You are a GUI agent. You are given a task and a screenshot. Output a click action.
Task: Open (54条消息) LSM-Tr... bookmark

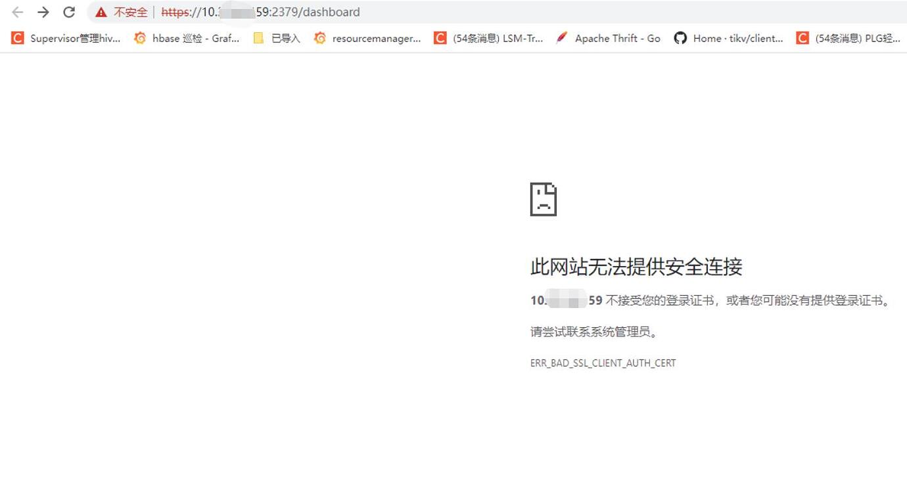click(x=488, y=38)
